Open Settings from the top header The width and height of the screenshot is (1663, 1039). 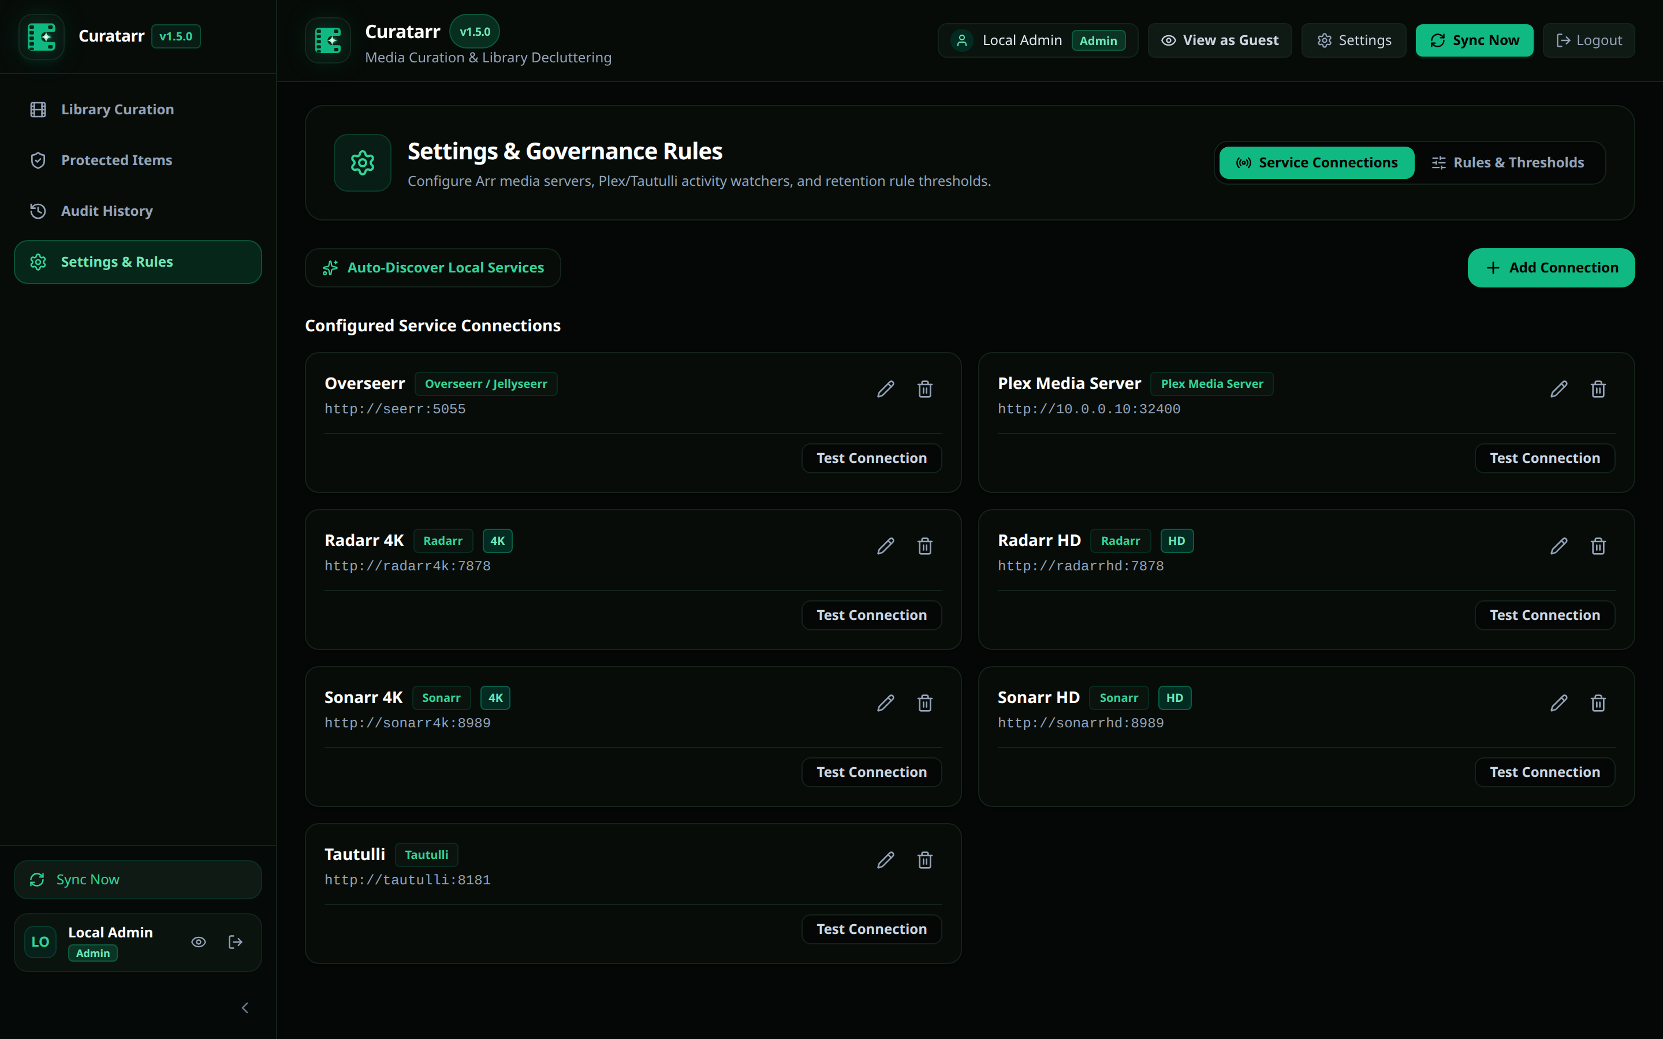(1353, 40)
